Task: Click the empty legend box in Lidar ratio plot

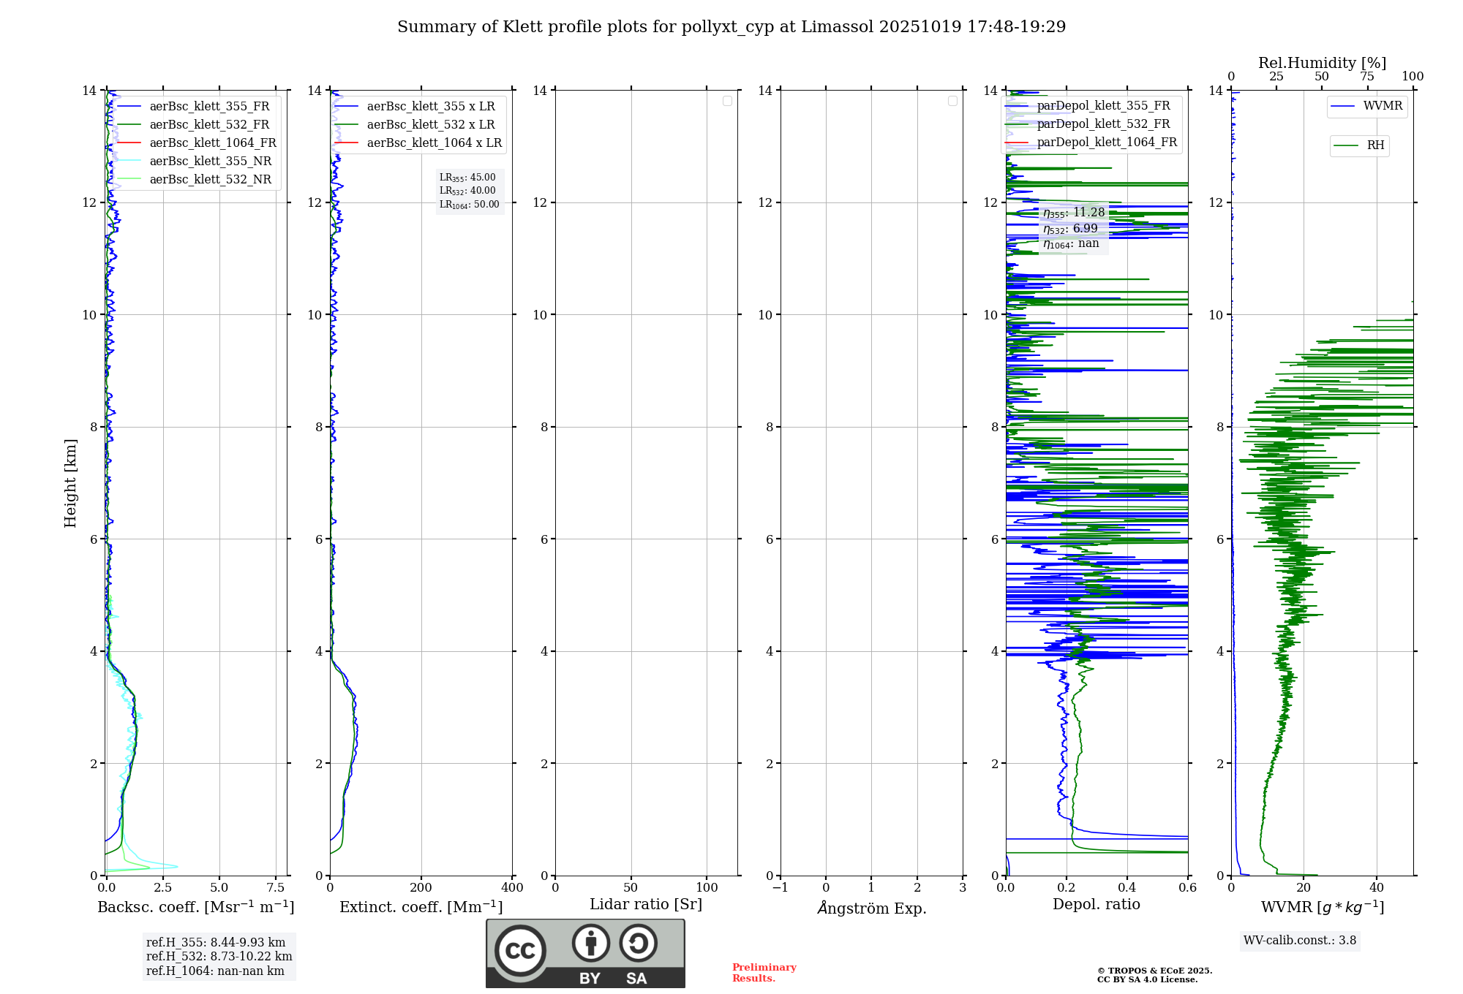Action: tap(727, 101)
